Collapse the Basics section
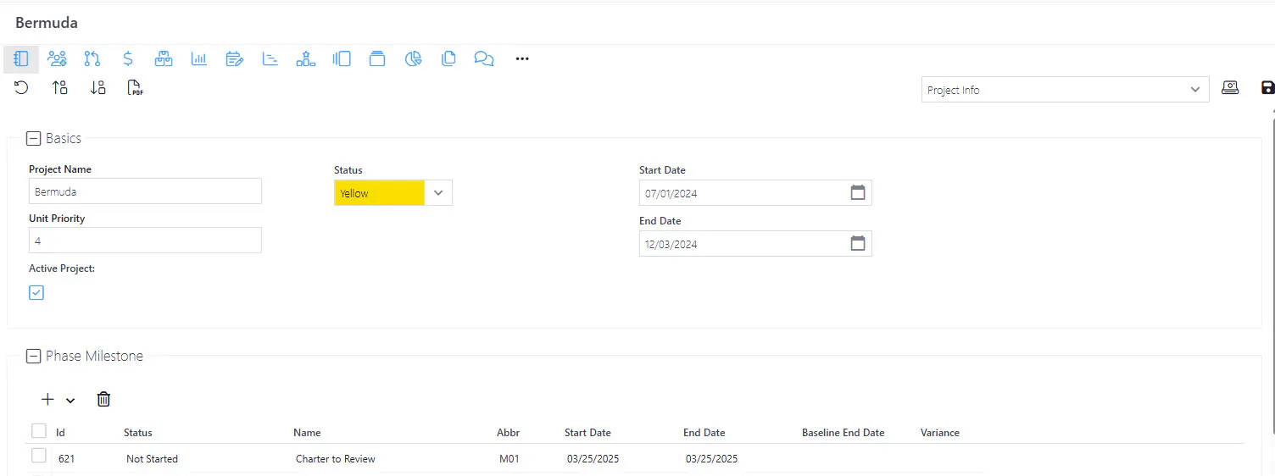Viewport: 1275px width, 476px height. [x=33, y=139]
